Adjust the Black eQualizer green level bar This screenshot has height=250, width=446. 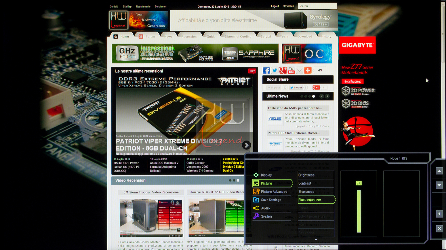point(359,211)
